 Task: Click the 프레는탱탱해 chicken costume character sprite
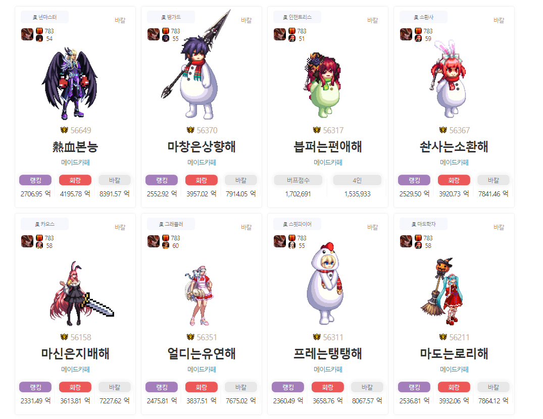point(325,283)
